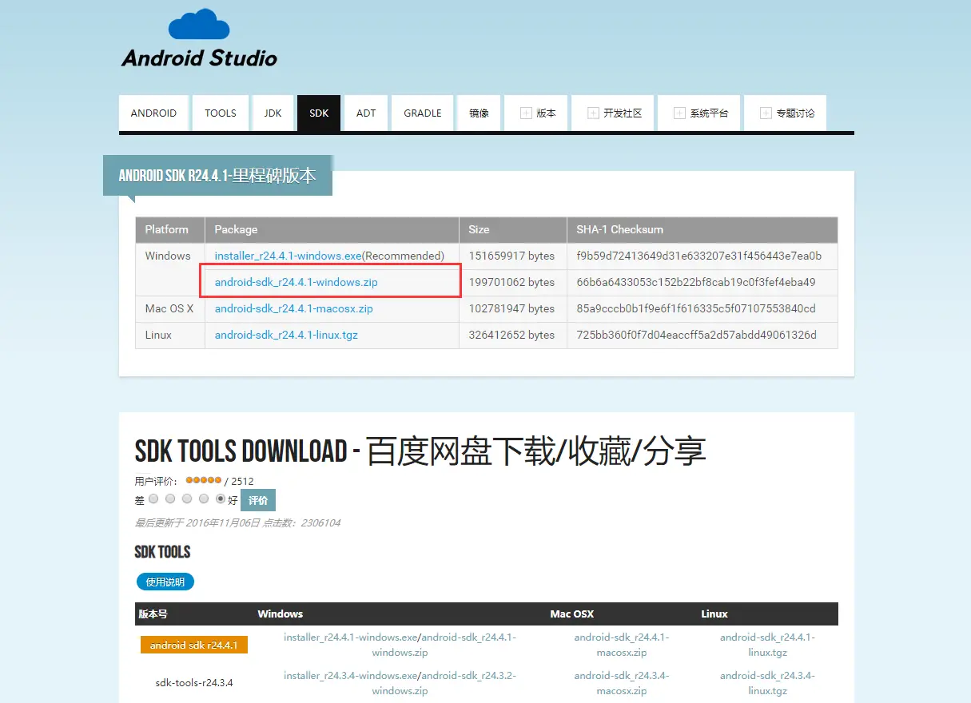This screenshot has width=971, height=703.
Task: Click the 199701062 bytes size cell
Action: tap(511, 282)
